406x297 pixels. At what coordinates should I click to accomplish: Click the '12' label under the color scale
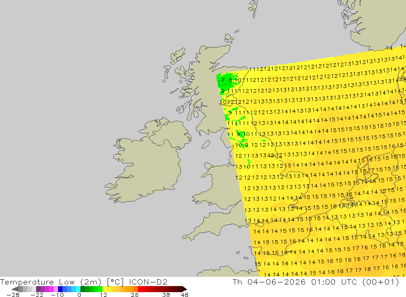pos(104,295)
